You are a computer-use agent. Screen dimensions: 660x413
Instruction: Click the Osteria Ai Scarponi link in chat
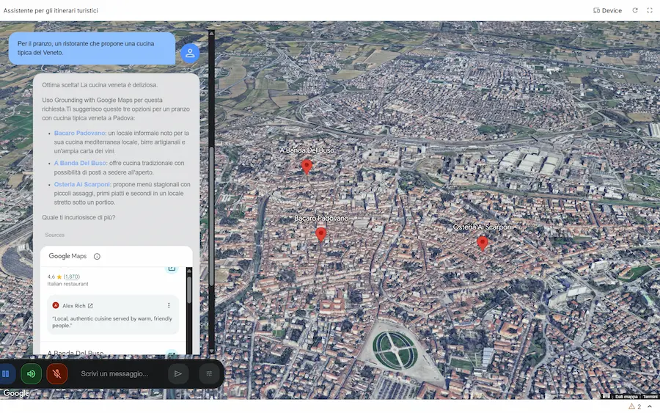(82, 184)
